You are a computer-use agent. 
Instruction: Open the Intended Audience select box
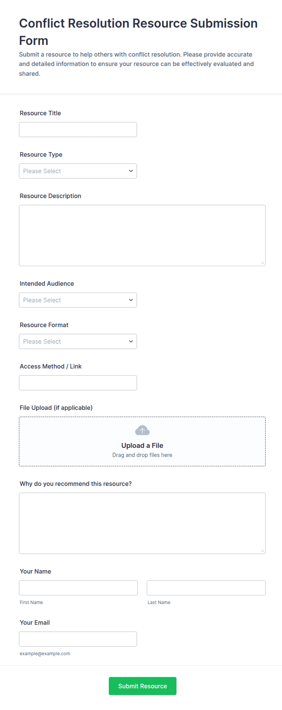point(78,300)
